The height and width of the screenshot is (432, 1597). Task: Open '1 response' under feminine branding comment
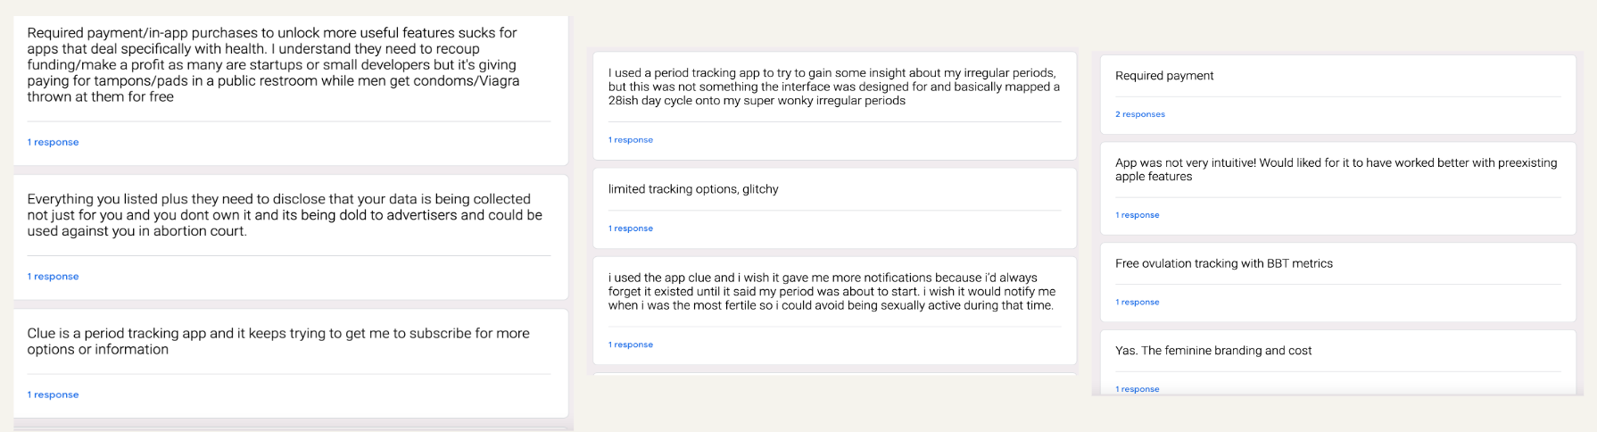1138,389
